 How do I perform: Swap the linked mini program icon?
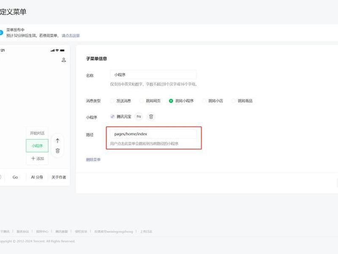tap(139, 117)
